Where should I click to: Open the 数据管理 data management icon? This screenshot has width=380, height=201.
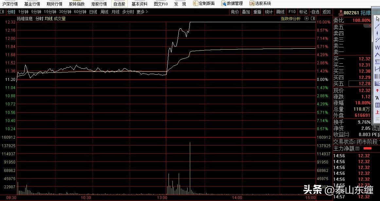coord(224,3)
